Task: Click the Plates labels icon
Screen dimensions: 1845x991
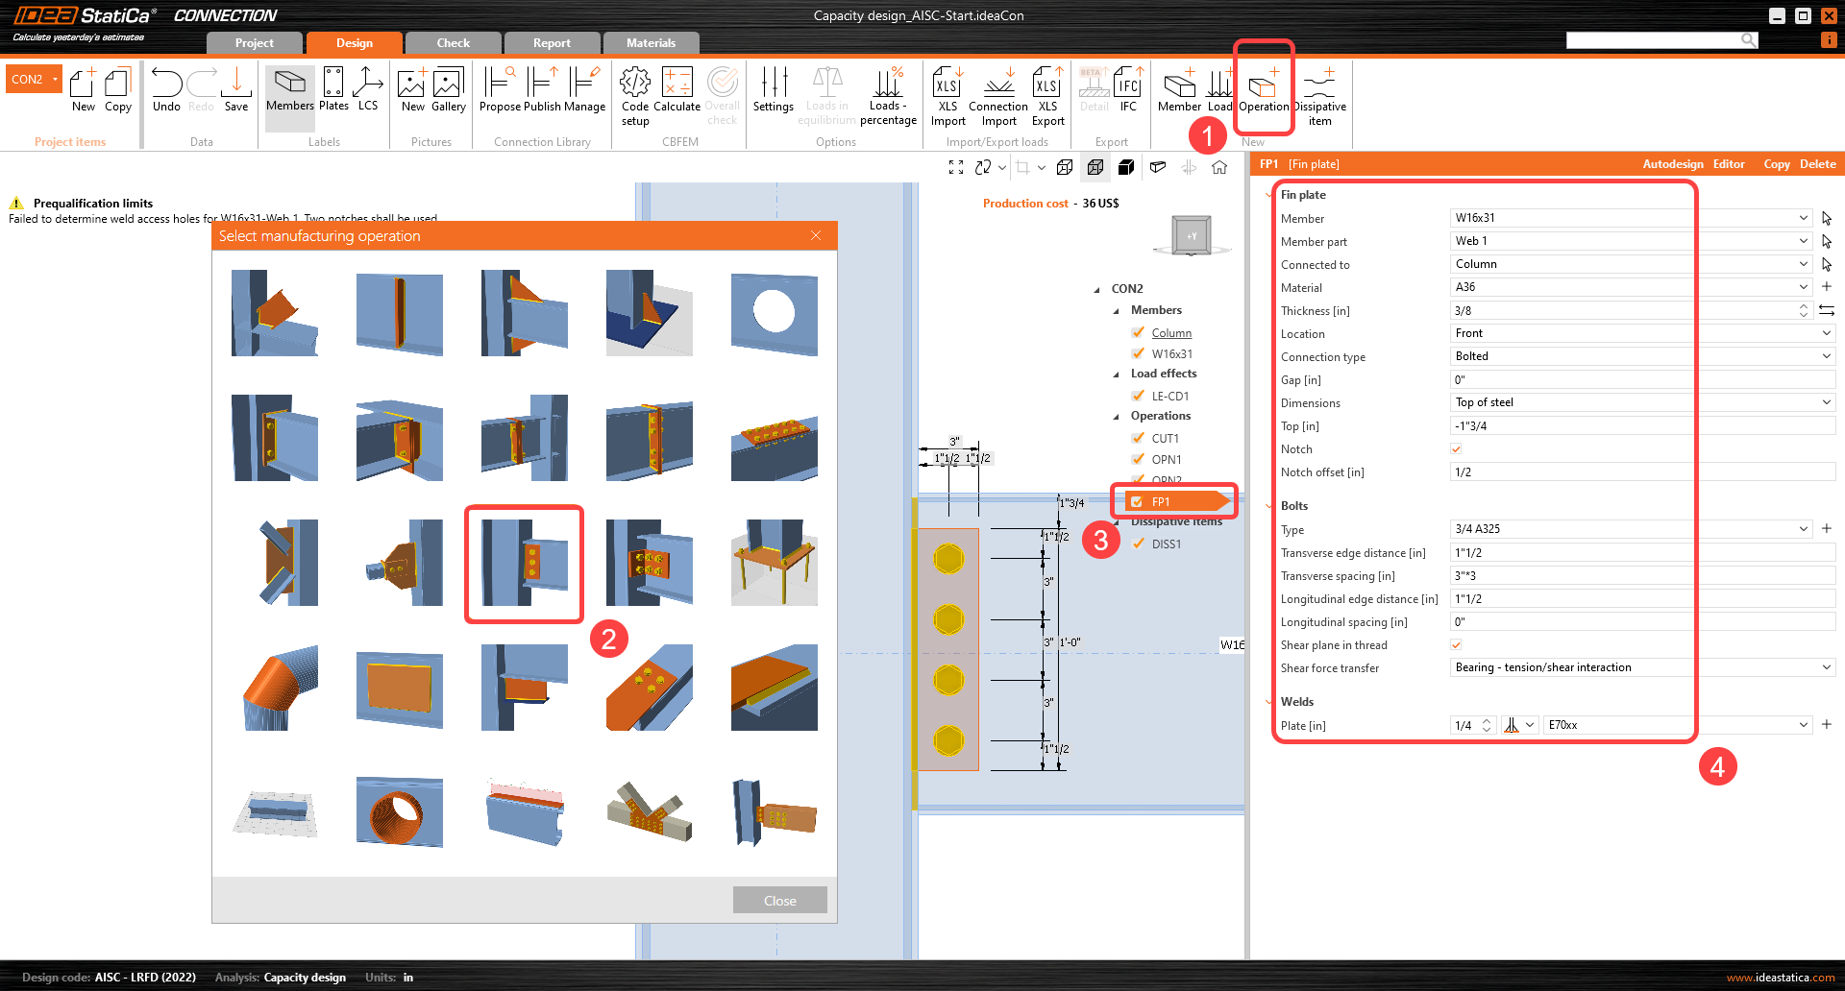Action: pyautogui.click(x=333, y=92)
